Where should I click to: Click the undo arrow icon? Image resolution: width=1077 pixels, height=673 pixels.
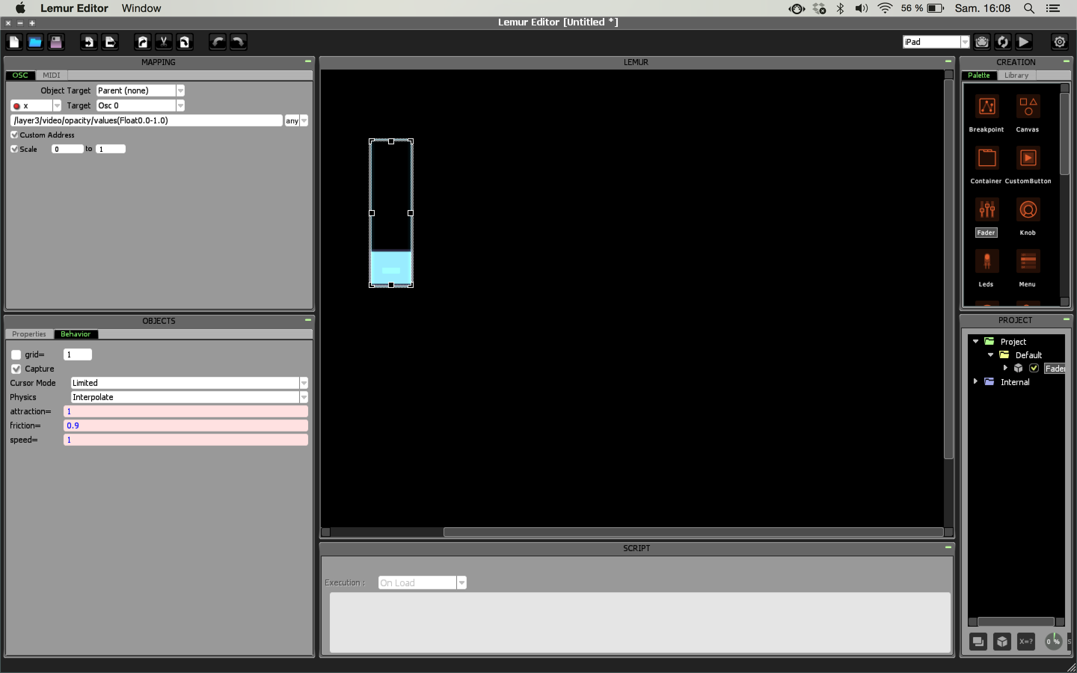218,42
